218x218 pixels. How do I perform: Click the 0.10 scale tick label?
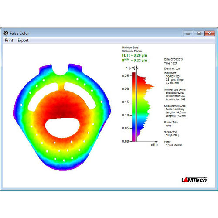pos(126,115)
